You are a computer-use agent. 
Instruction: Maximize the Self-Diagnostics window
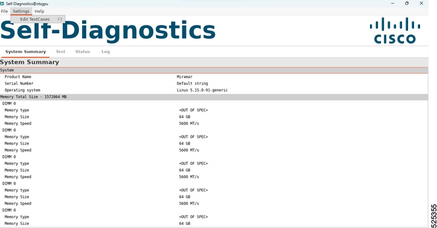tap(407, 4)
